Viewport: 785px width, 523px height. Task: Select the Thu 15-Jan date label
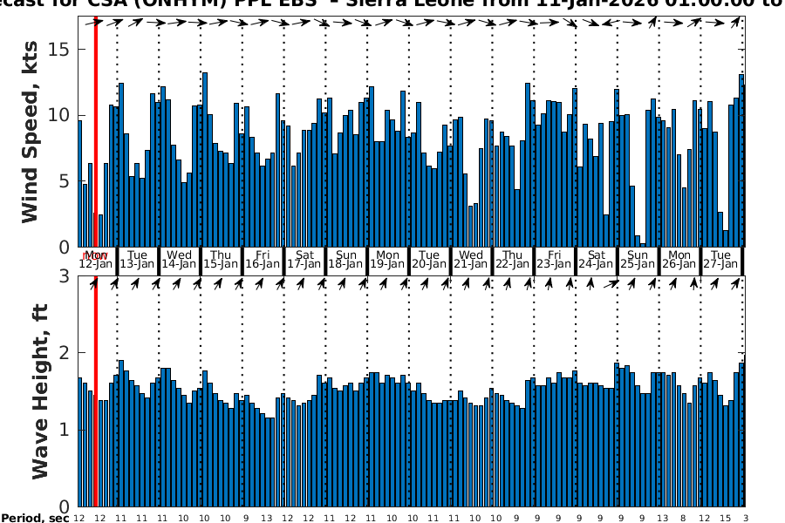point(221,260)
